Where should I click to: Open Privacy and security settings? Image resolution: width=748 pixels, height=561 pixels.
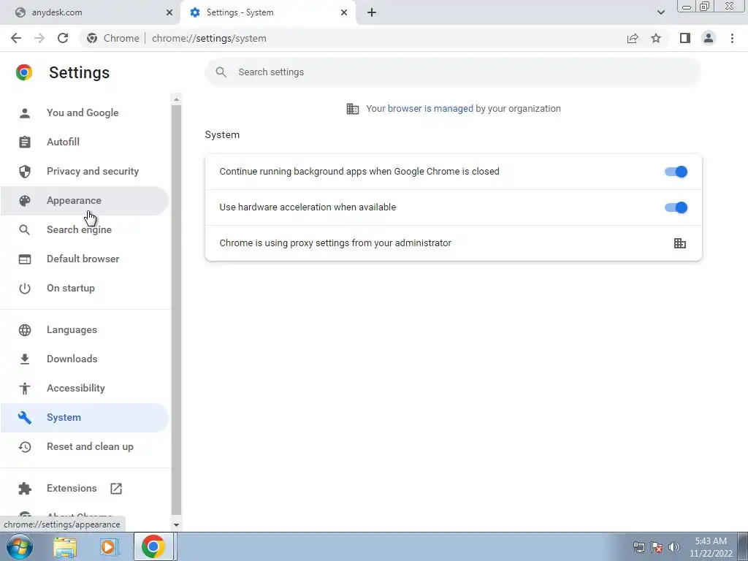point(85,171)
